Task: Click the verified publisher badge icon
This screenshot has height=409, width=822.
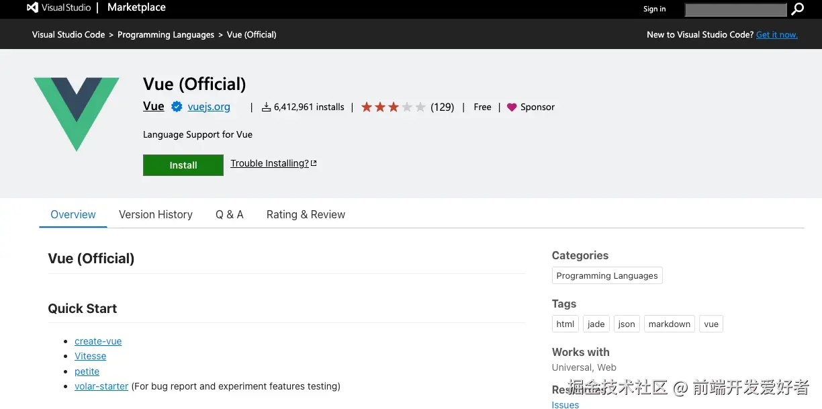Action: (177, 107)
